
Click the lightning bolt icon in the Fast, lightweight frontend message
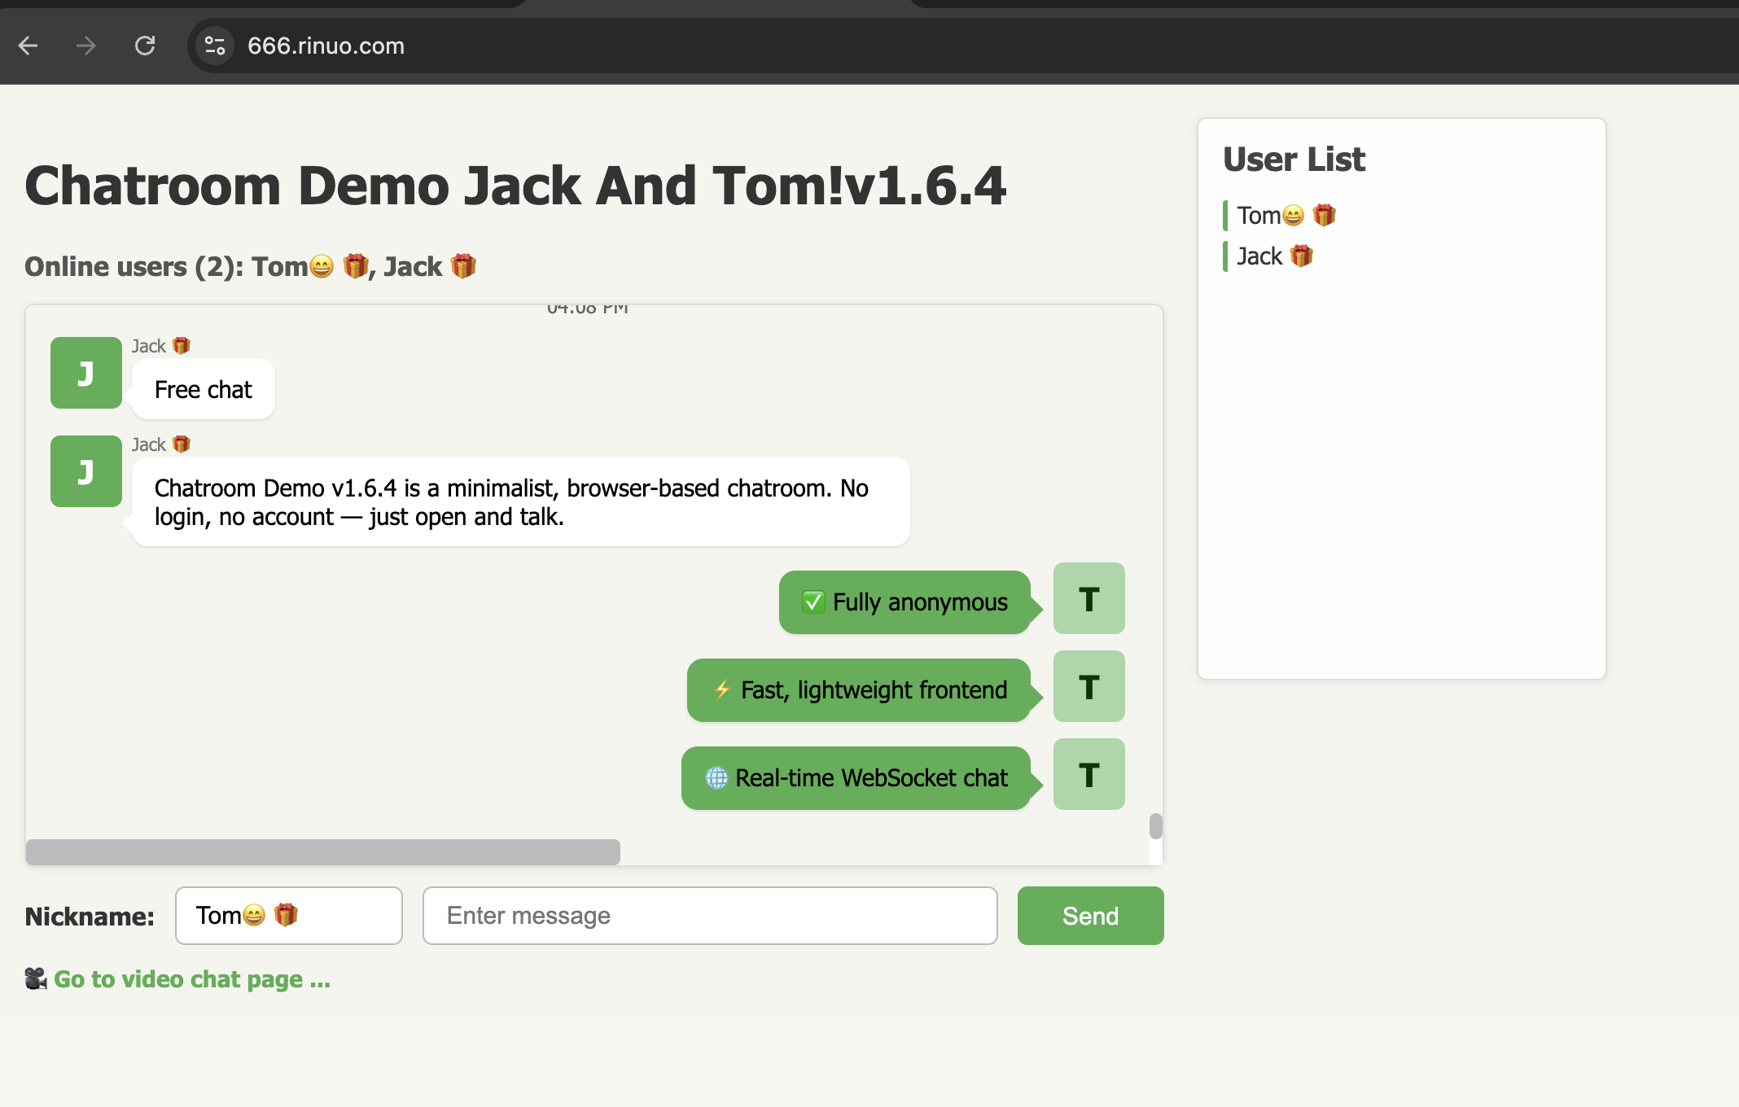(x=722, y=690)
